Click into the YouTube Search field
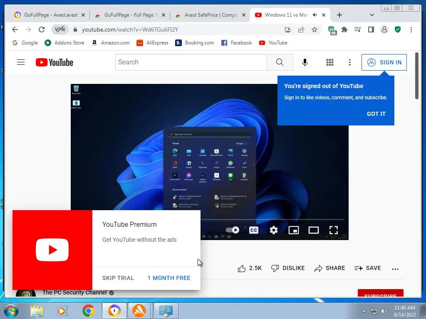426x319 pixels. pyautogui.click(x=191, y=62)
